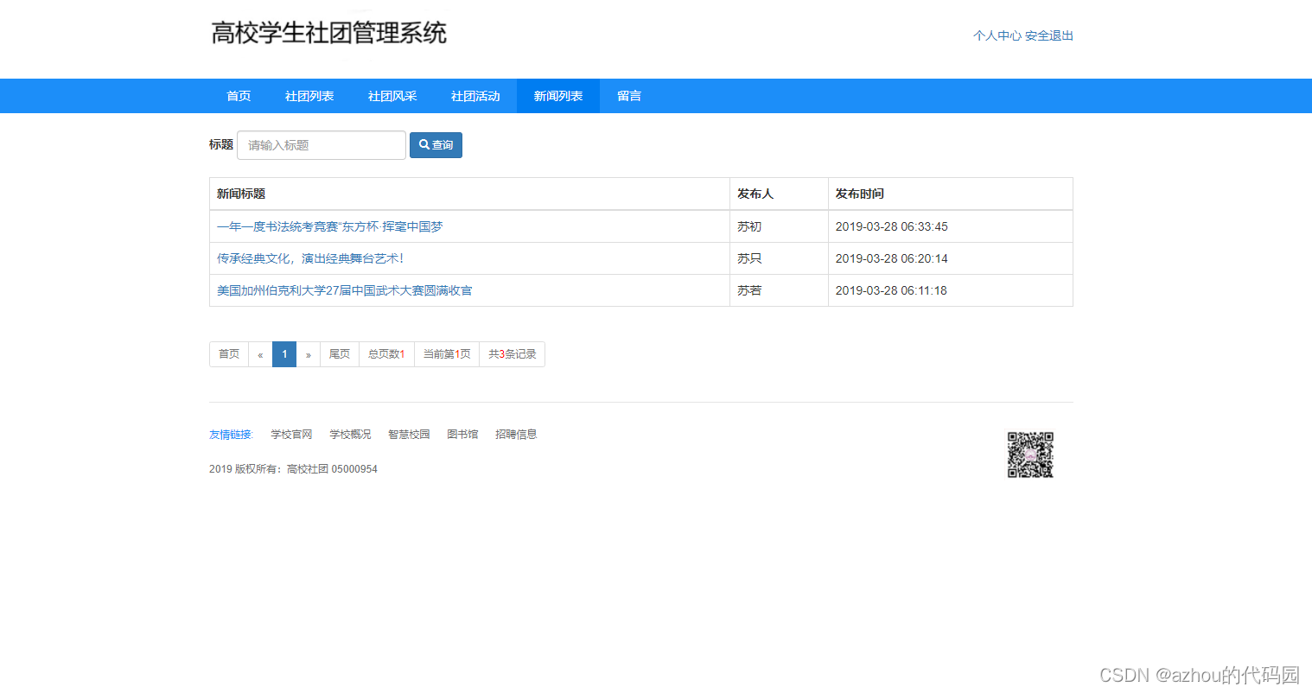Viewport: 1312px width, 693px height.
Task: Click the 个人中心 link
Action: pos(997,35)
